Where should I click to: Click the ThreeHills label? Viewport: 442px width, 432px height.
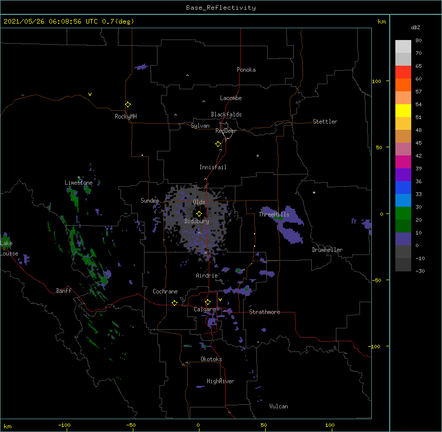(274, 214)
